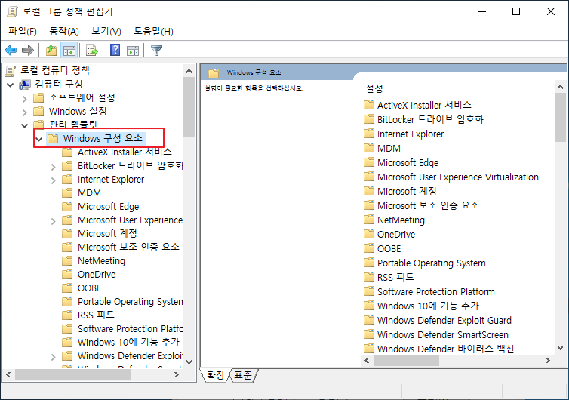Select NetMeeting in the left tree
This screenshot has height=400, width=569.
tap(101, 260)
